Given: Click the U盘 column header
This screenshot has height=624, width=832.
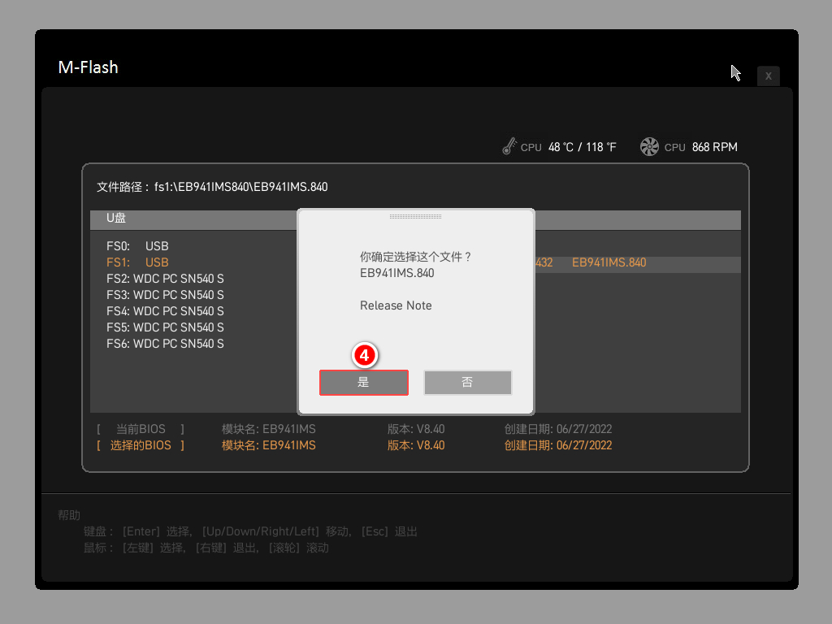Looking at the screenshot, I should [116, 218].
